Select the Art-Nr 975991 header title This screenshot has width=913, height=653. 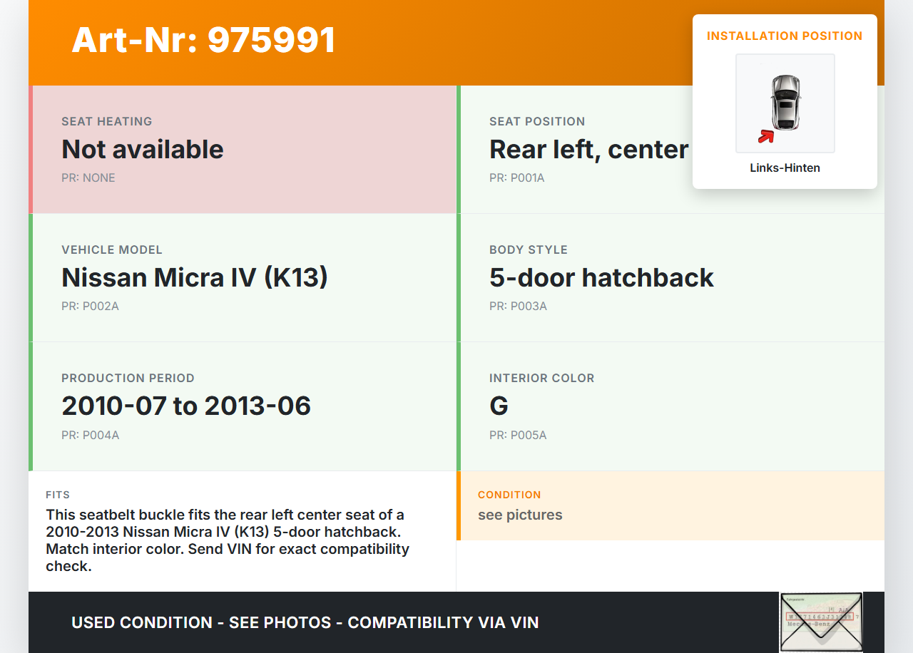click(x=204, y=40)
